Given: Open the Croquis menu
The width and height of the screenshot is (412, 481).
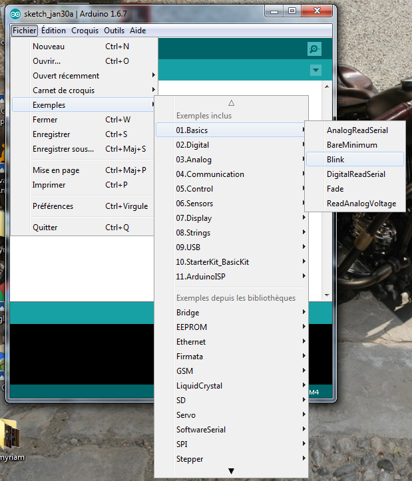Looking at the screenshot, I should click(85, 31).
